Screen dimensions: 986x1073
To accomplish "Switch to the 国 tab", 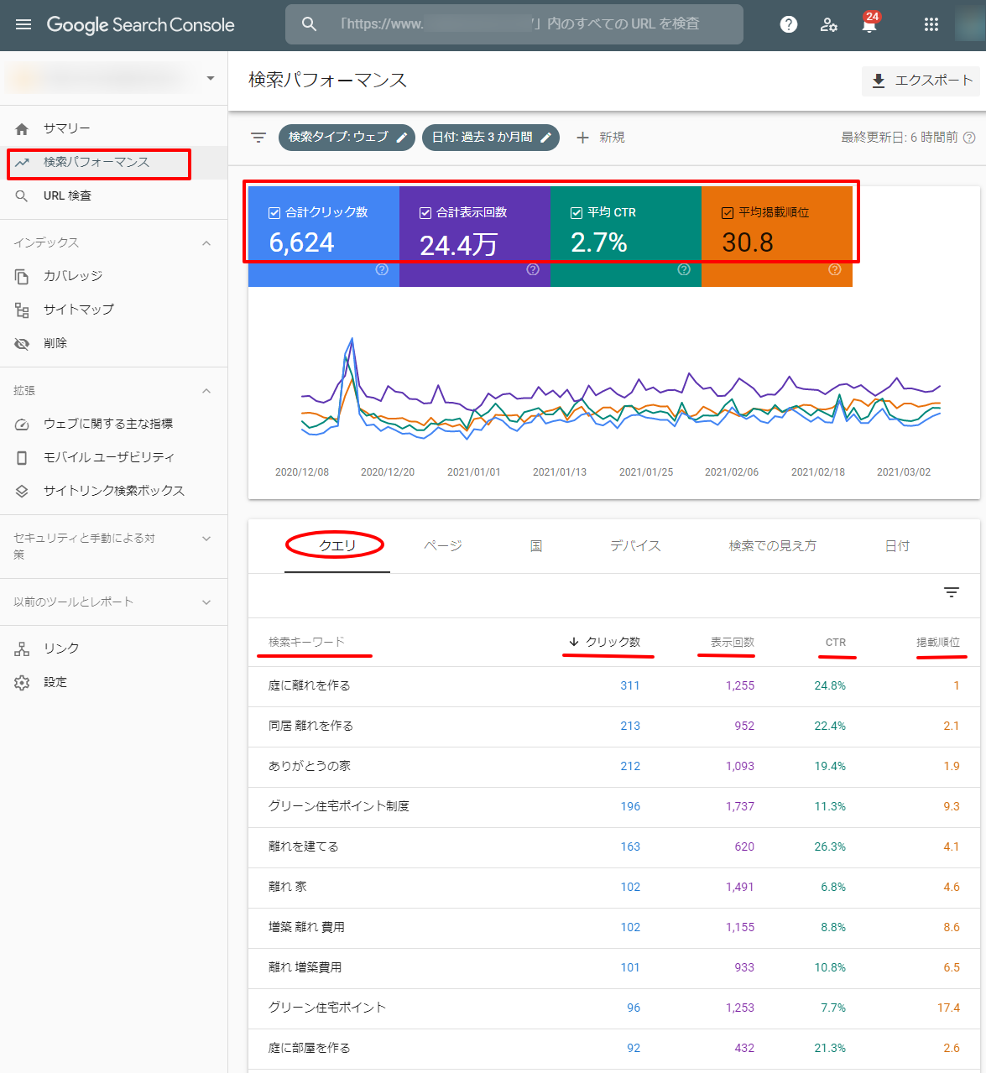I will click(536, 546).
